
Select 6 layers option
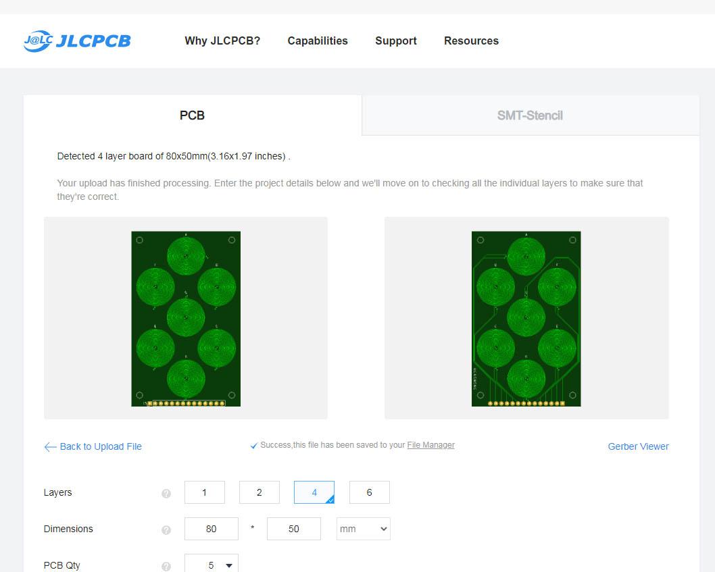point(370,492)
